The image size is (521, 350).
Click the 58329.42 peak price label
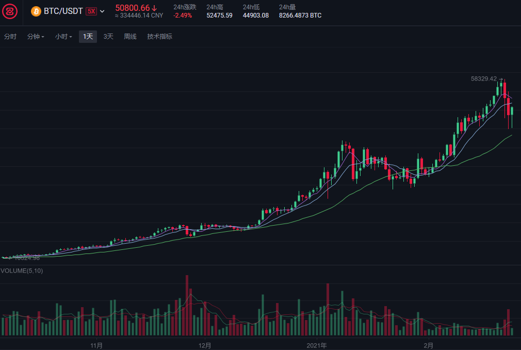pyautogui.click(x=484, y=79)
